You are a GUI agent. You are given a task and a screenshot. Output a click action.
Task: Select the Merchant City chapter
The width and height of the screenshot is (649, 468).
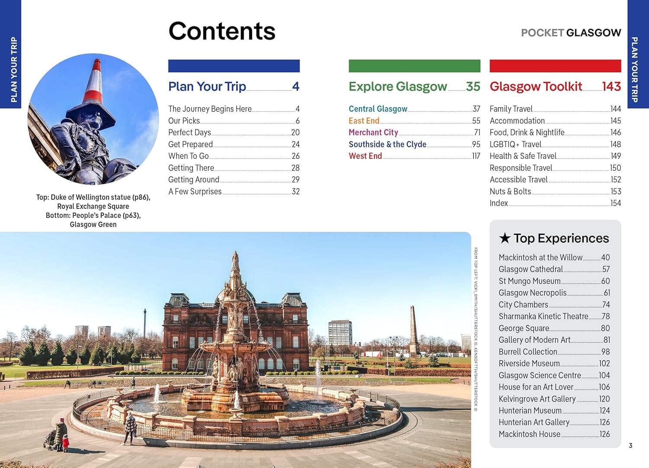pos(373,132)
